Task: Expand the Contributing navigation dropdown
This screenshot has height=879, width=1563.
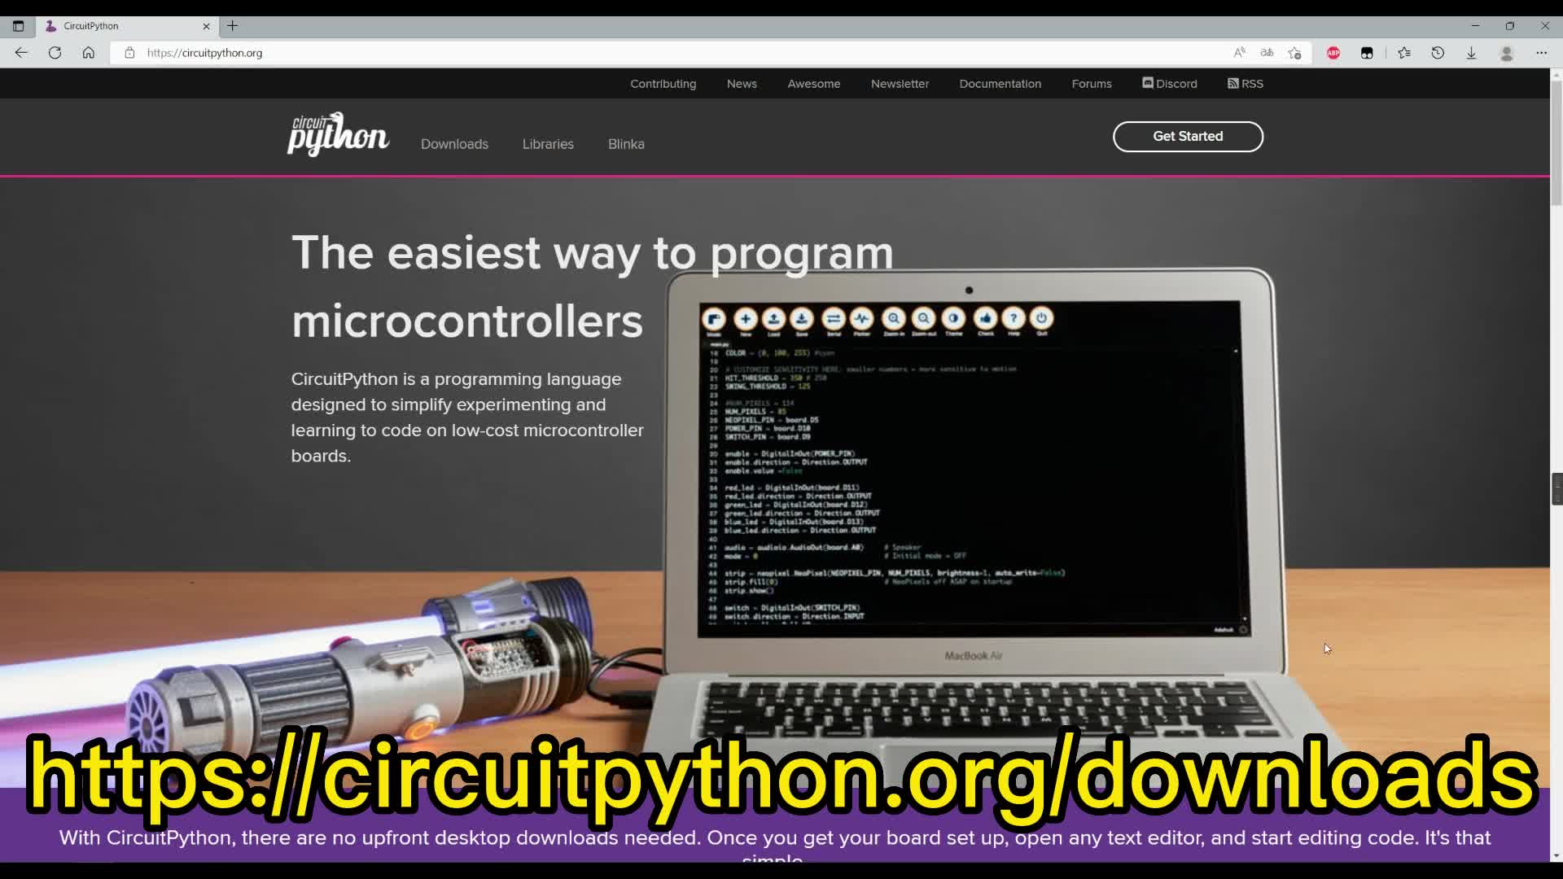Action: (x=663, y=83)
